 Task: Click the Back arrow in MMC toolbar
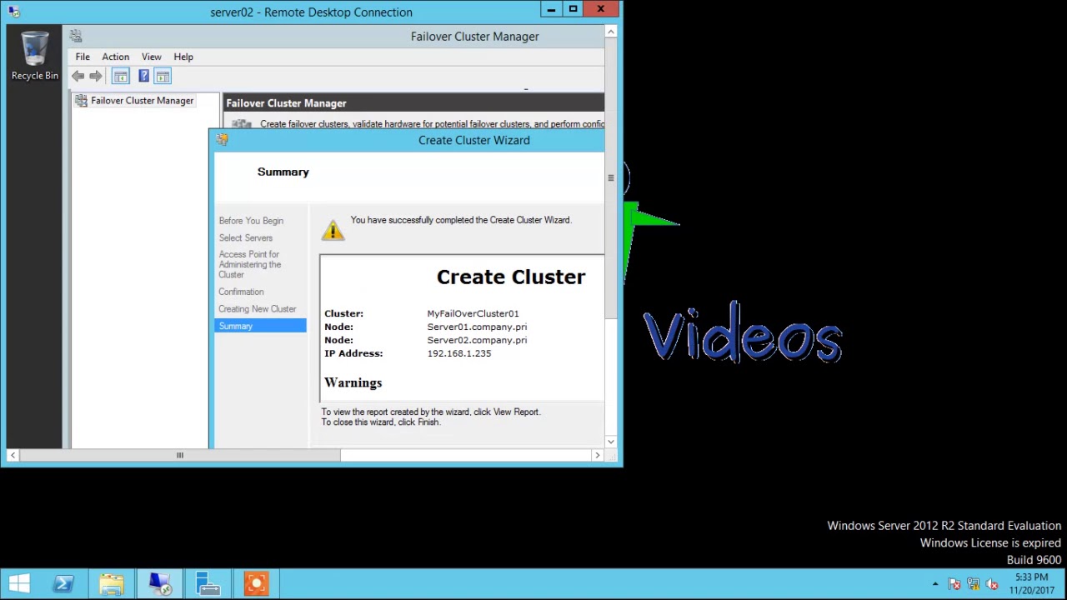point(78,77)
